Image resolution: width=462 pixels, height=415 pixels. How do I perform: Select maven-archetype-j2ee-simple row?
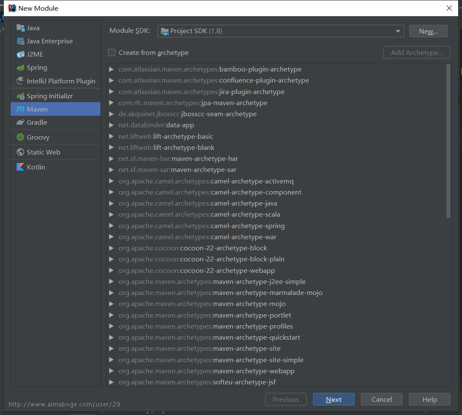coord(276,281)
